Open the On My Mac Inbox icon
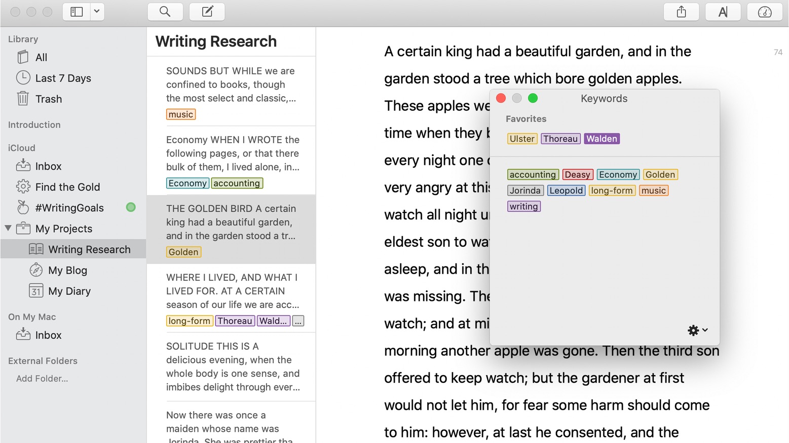Viewport: 789px width, 443px height. click(23, 334)
